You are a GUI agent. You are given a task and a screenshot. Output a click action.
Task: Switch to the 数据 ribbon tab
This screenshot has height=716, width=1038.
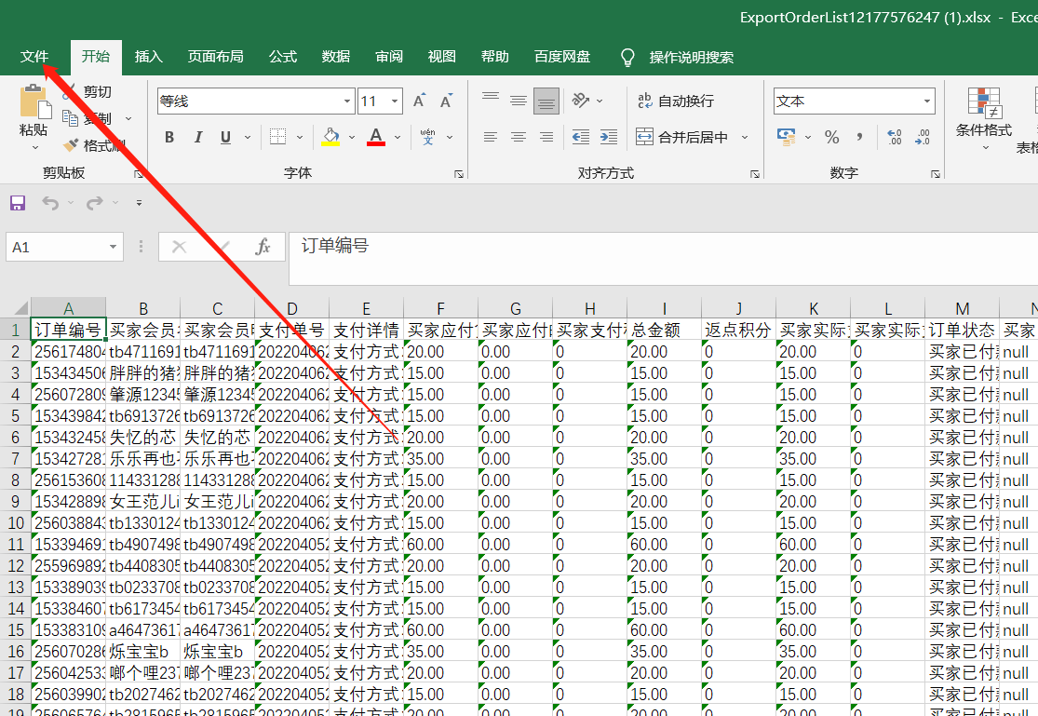[336, 57]
